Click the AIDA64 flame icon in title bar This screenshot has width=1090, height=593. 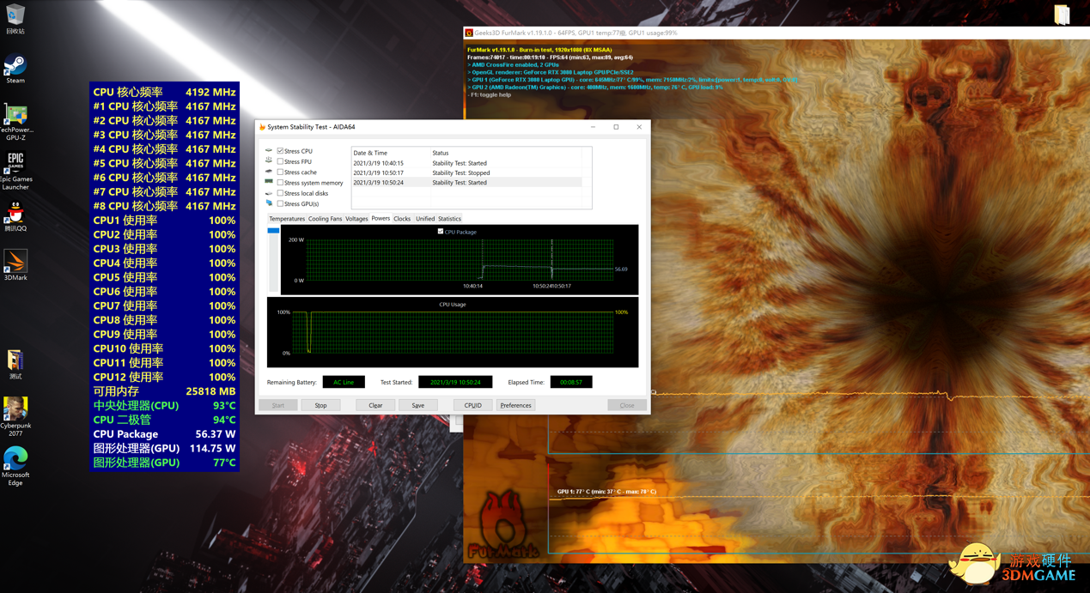(x=262, y=127)
